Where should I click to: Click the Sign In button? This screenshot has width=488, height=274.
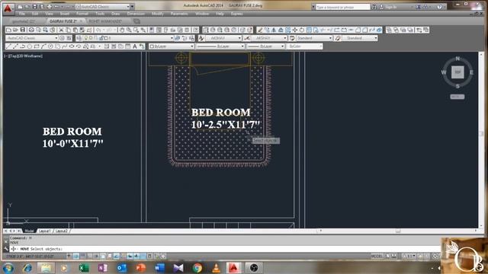[x=391, y=7]
